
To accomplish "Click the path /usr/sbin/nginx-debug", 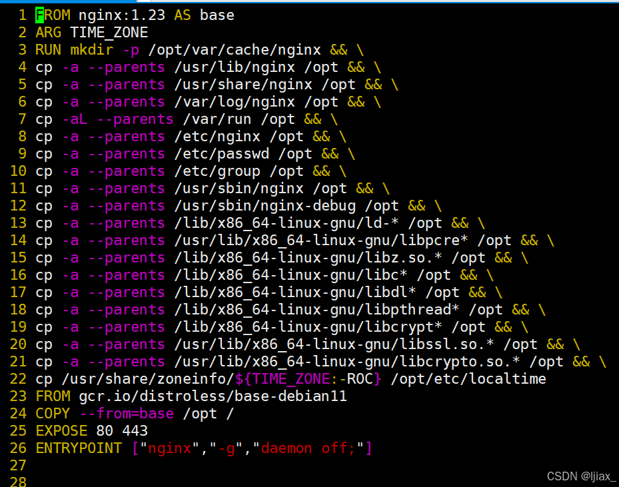I will click(x=265, y=206).
